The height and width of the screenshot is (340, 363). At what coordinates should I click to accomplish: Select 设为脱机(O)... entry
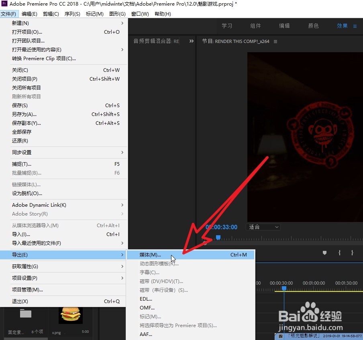64,193
